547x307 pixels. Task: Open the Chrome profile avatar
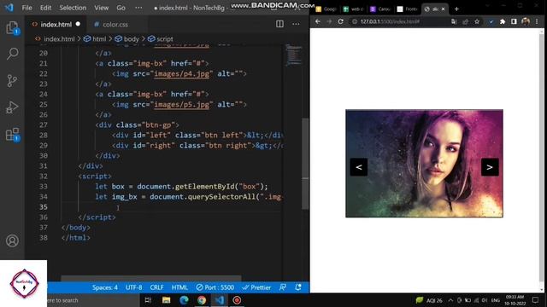tap(526, 21)
